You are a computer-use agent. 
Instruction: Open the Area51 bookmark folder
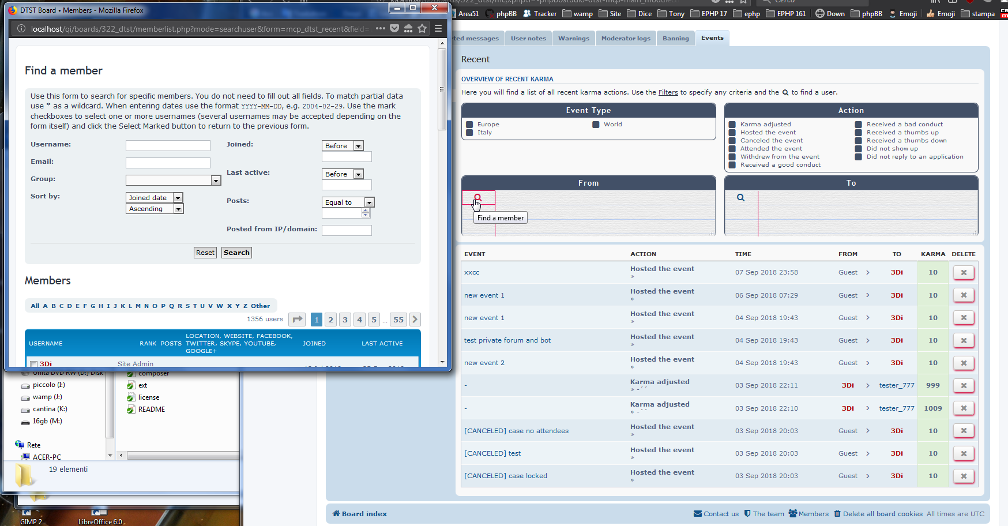coord(464,13)
